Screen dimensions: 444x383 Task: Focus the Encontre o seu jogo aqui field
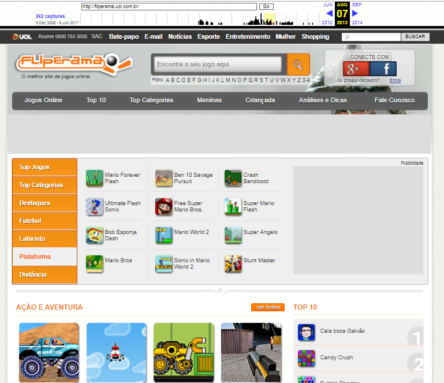point(218,64)
